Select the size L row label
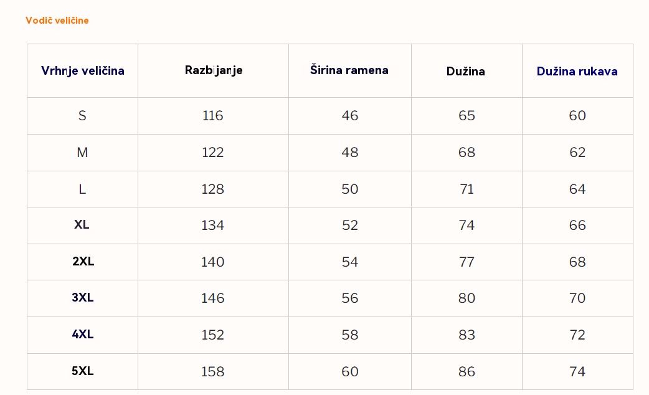Image resolution: width=649 pixels, height=395 pixels. pos(82,189)
